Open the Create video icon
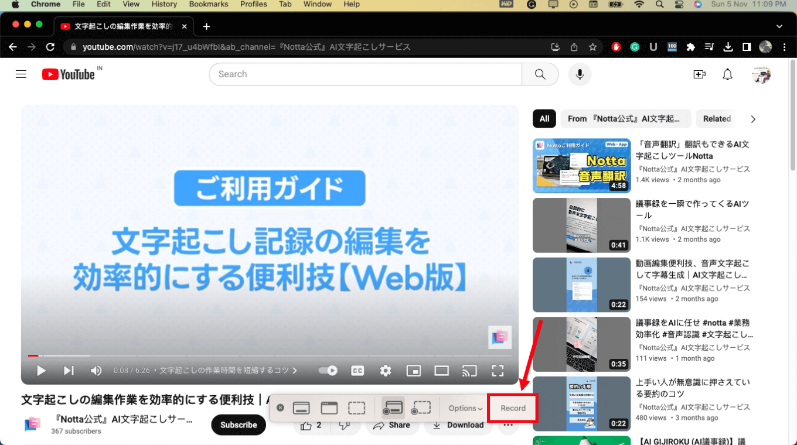797x445 pixels. [699, 74]
